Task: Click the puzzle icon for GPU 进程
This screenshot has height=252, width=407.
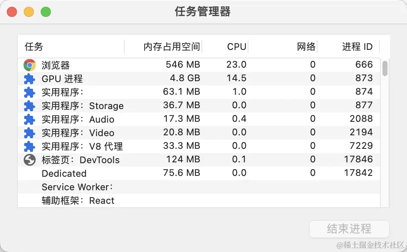Action: click(x=29, y=79)
